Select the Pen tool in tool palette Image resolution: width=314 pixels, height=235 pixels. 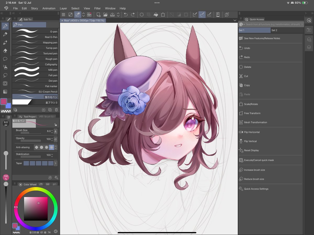5,26
